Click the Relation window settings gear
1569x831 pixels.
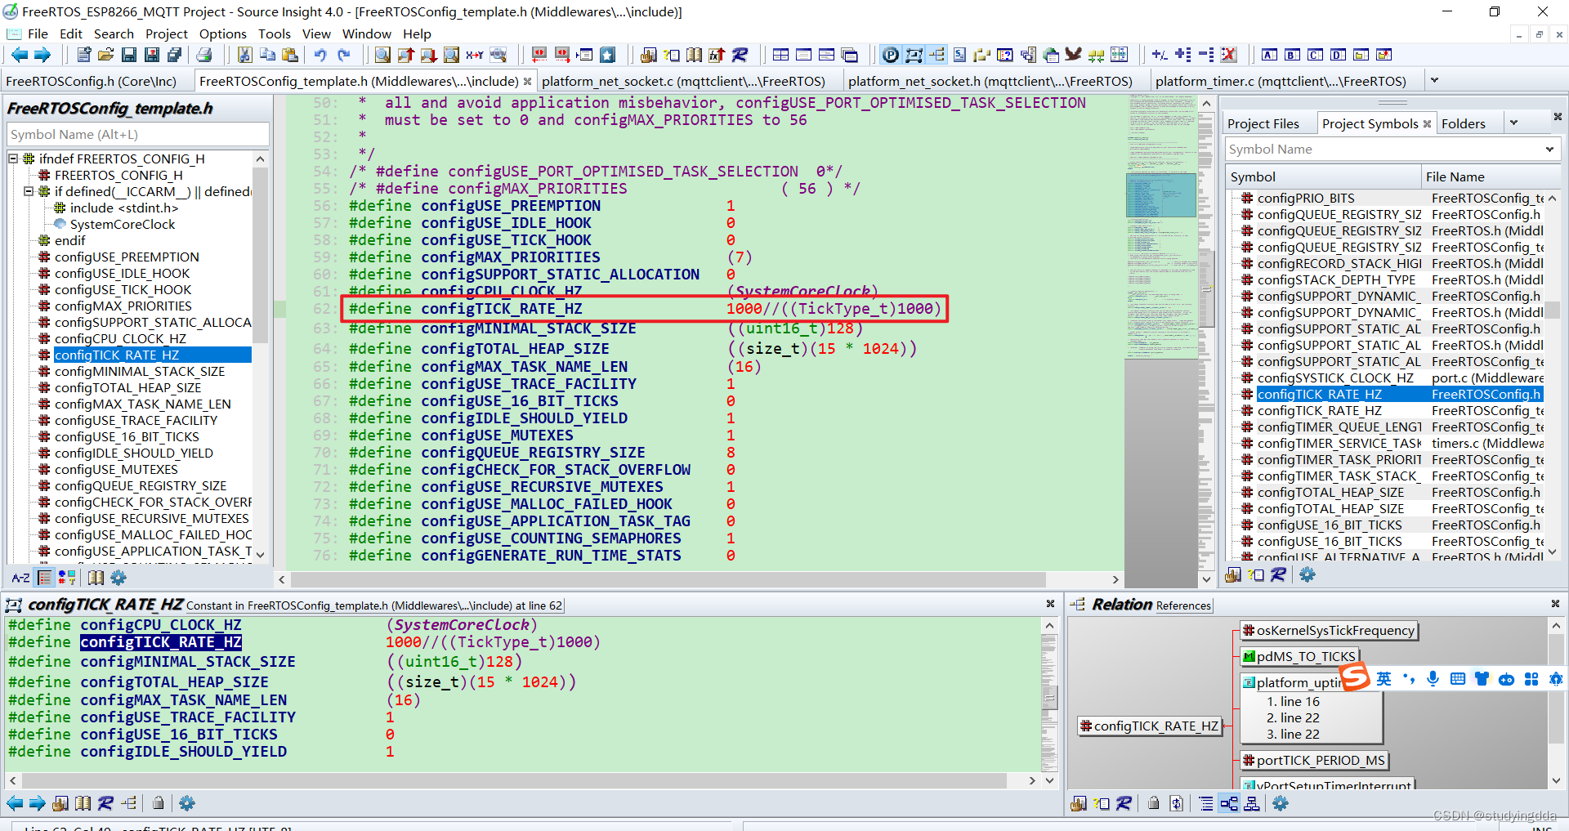click(1281, 803)
